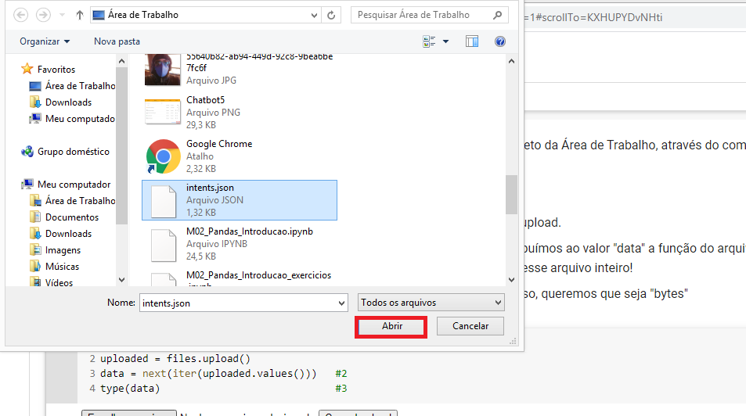Click the file list scrollbar thumb

(511, 195)
